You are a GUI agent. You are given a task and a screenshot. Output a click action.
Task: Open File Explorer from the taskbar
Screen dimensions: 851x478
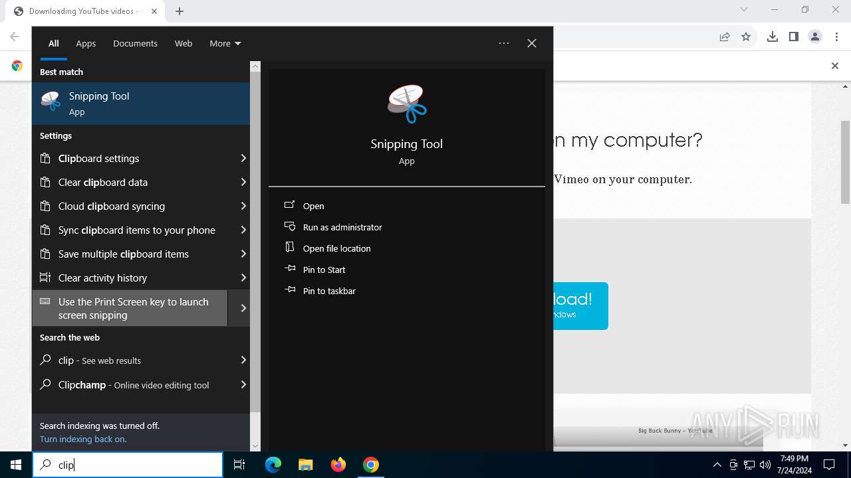[306, 465]
